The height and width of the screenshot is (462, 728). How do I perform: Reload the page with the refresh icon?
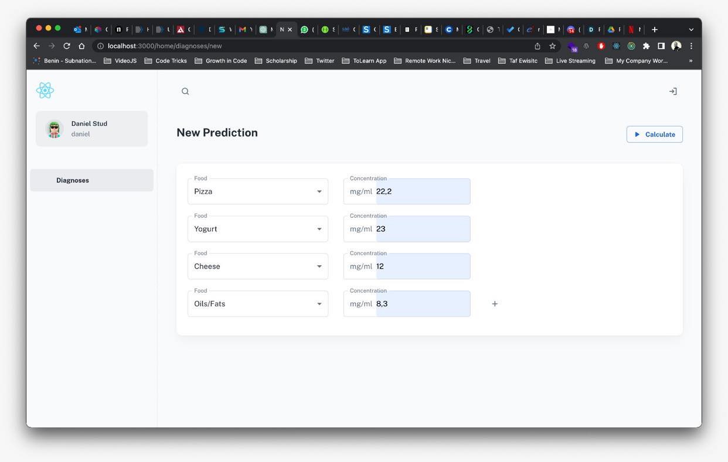click(x=67, y=46)
